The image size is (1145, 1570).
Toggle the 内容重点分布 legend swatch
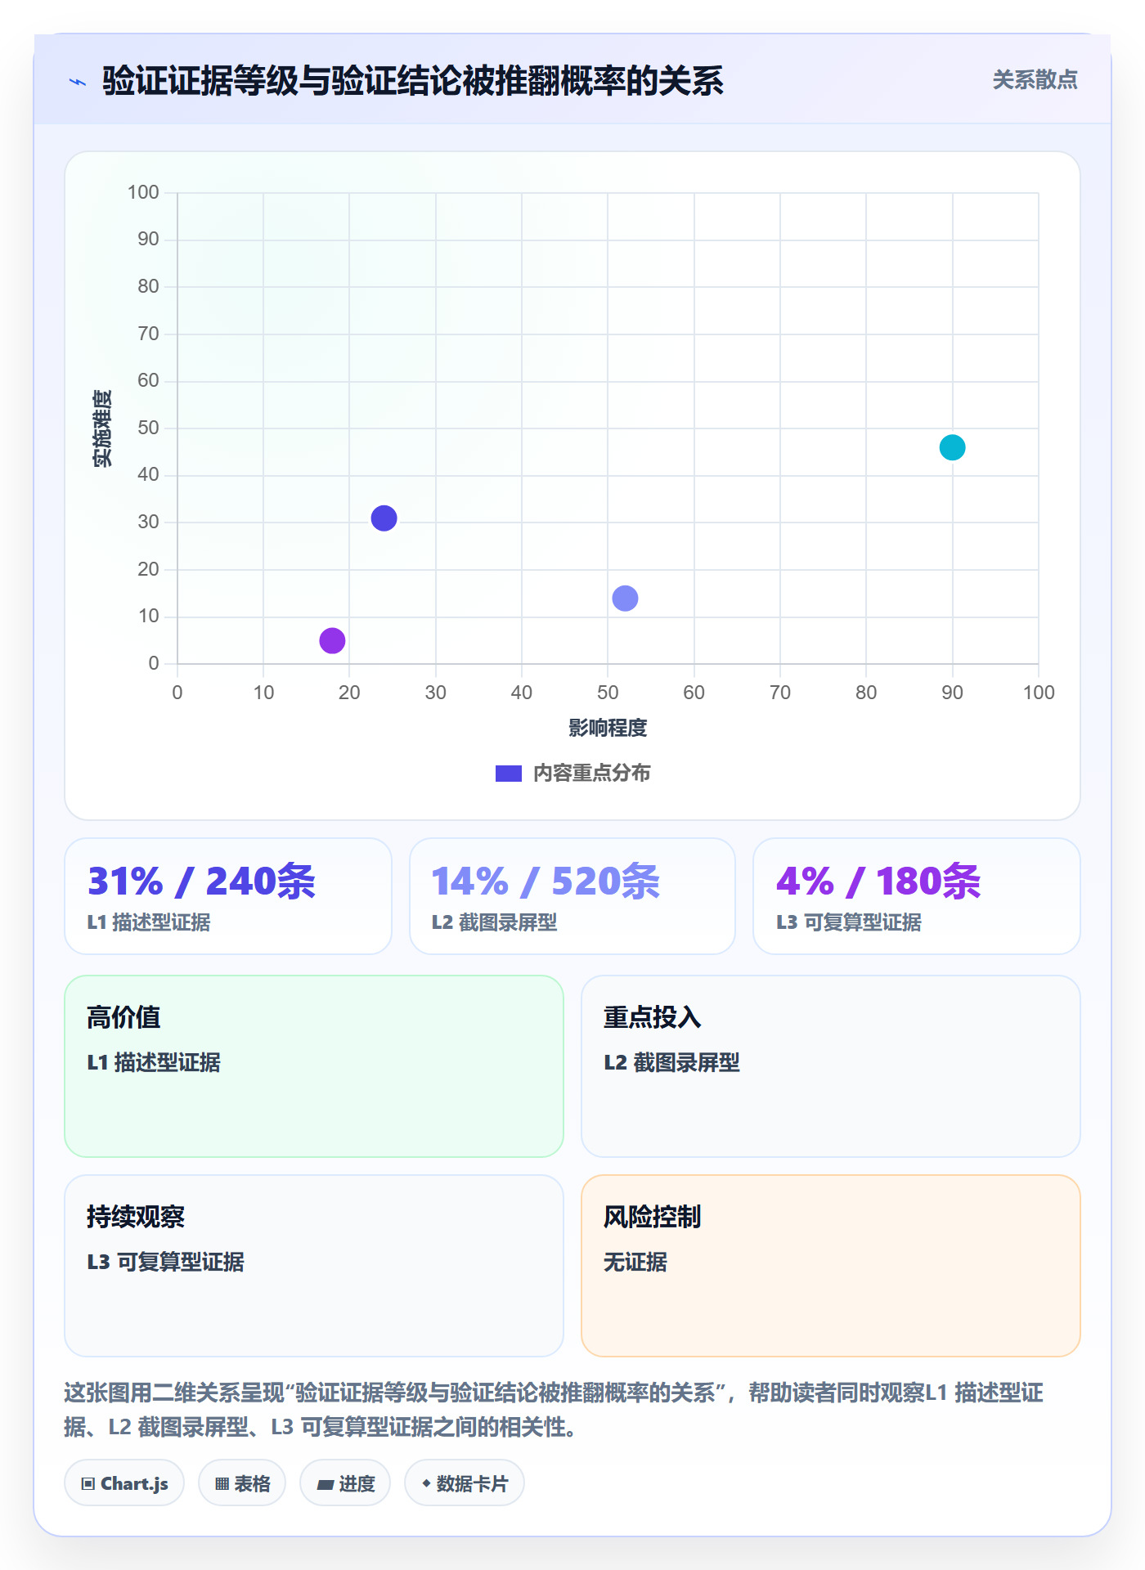tap(508, 774)
